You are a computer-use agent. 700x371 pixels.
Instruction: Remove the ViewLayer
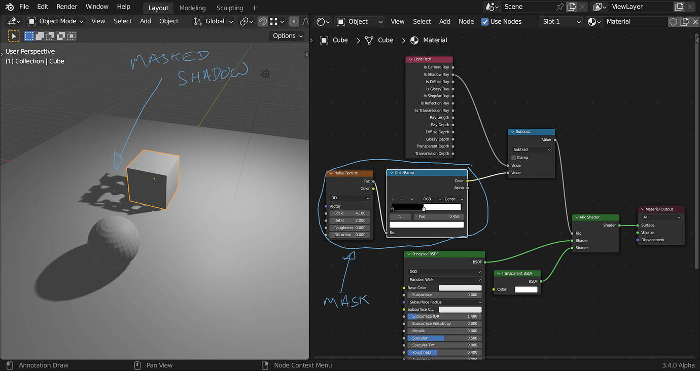pos(690,7)
